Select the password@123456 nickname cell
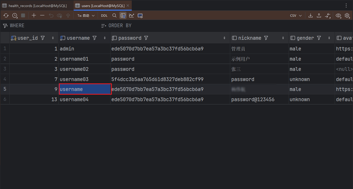This screenshot has height=189, width=353. (x=259, y=99)
